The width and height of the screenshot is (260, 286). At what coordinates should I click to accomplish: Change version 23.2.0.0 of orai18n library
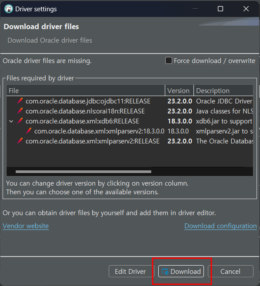click(180, 111)
